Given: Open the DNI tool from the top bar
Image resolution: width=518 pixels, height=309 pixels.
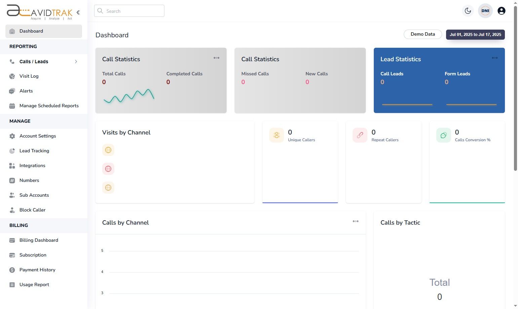Looking at the screenshot, I should point(485,10).
